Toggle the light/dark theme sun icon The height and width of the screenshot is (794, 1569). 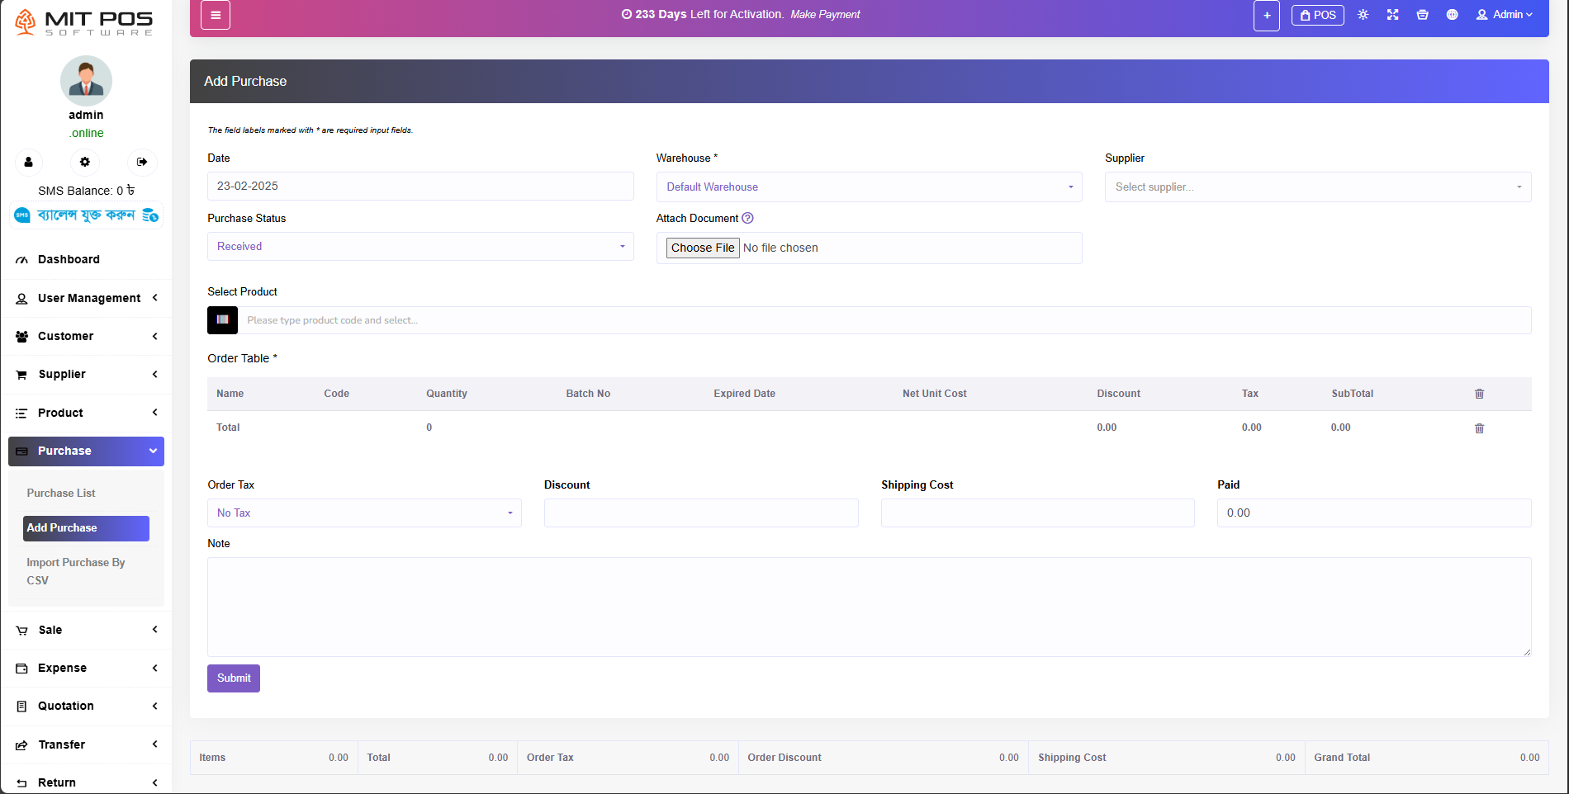pyautogui.click(x=1363, y=15)
